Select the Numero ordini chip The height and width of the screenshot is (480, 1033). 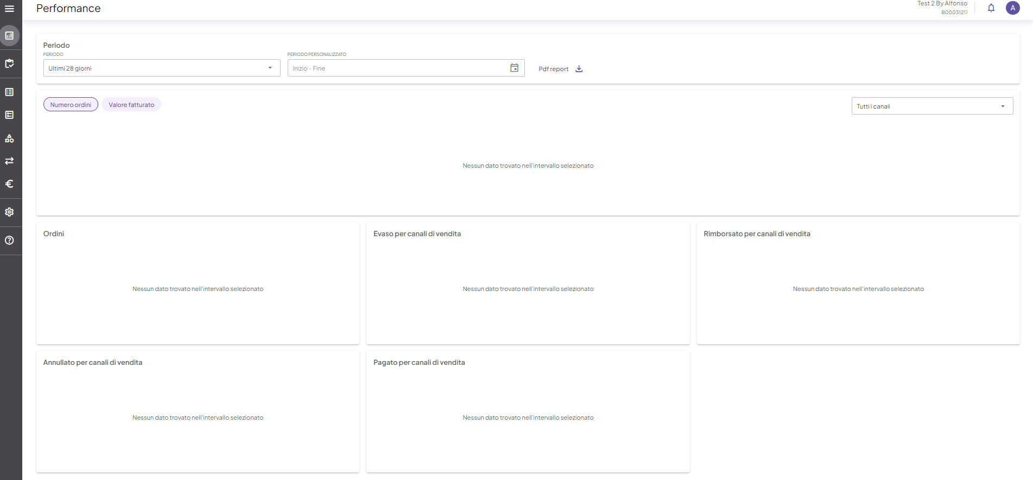(71, 105)
